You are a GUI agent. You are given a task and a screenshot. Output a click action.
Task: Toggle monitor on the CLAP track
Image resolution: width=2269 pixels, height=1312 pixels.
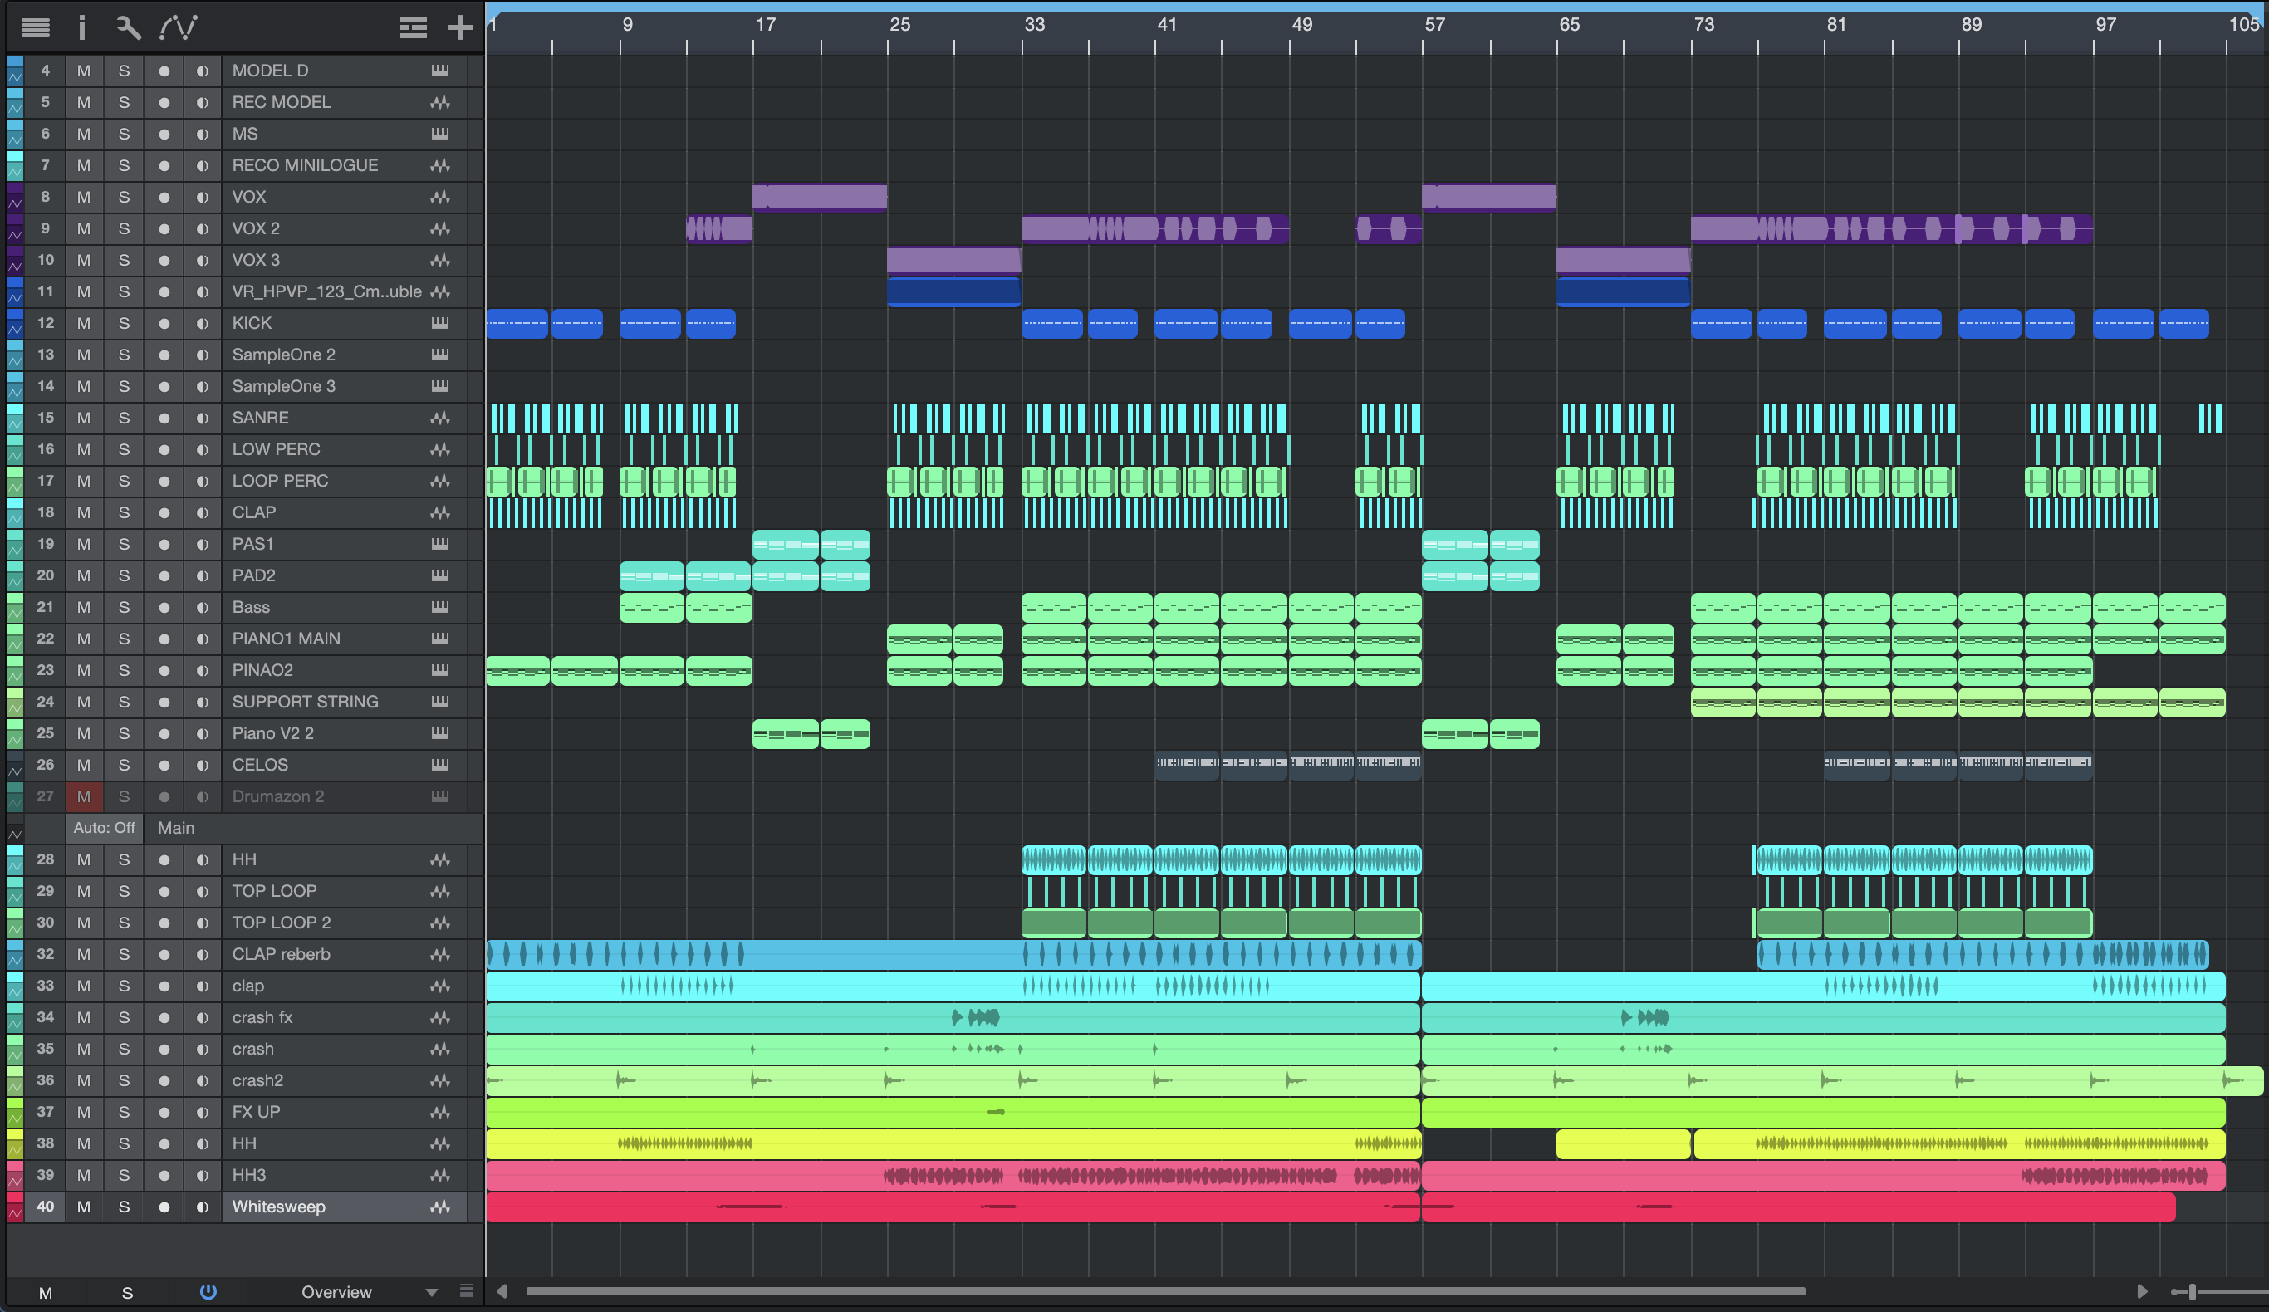pyautogui.click(x=203, y=512)
